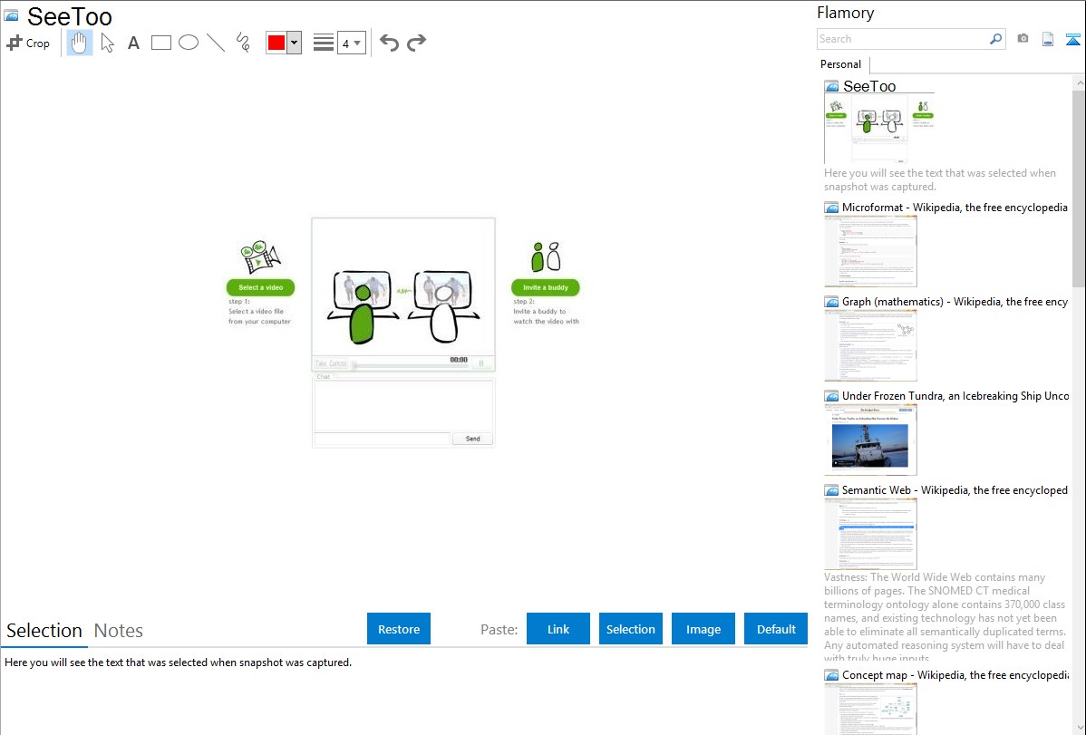The height and width of the screenshot is (735, 1086).
Task: Open the Personal tab
Action: [840, 64]
